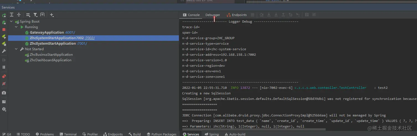Click the n-d-service-address=192.168.158.1:7002 line
Screen dimensions: 417x136
tap(219, 55)
